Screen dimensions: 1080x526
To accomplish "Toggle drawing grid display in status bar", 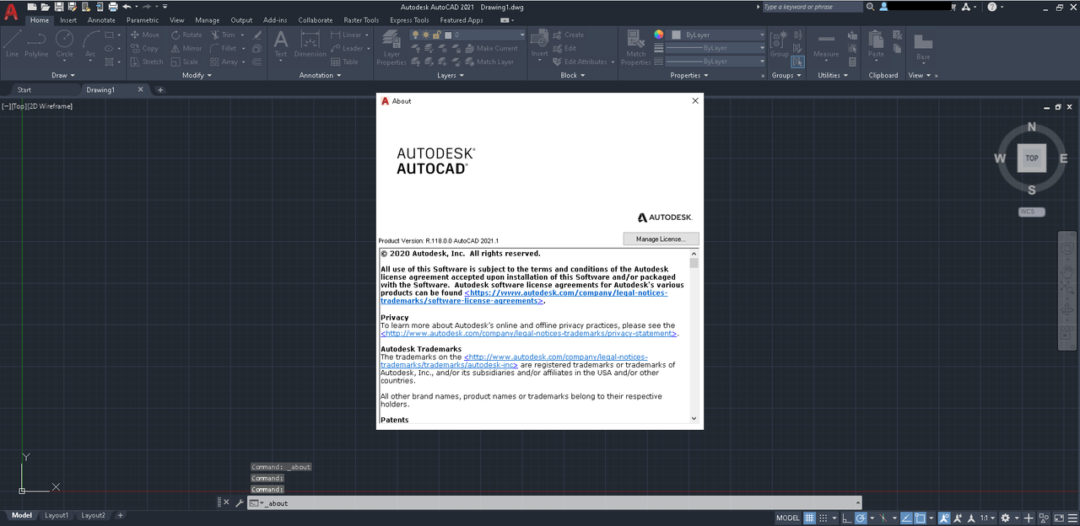I will point(809,518).
